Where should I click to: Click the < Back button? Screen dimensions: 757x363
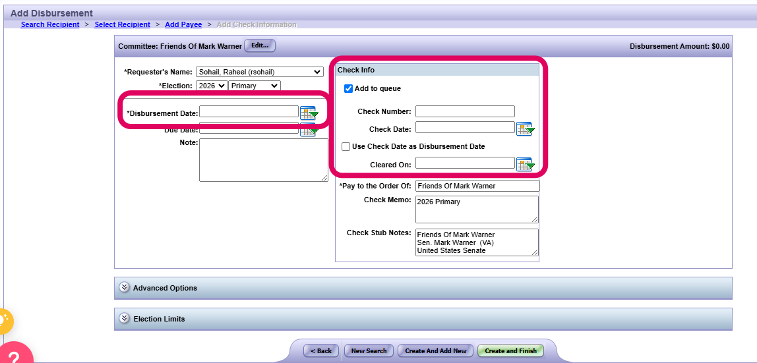click(x=321, y=351)
